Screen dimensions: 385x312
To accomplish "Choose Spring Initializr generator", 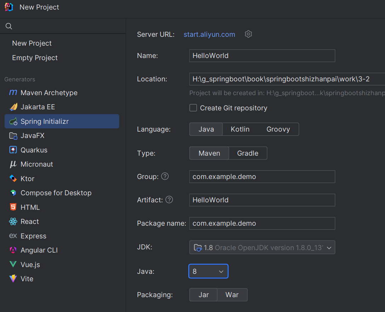I will point(62,121).
